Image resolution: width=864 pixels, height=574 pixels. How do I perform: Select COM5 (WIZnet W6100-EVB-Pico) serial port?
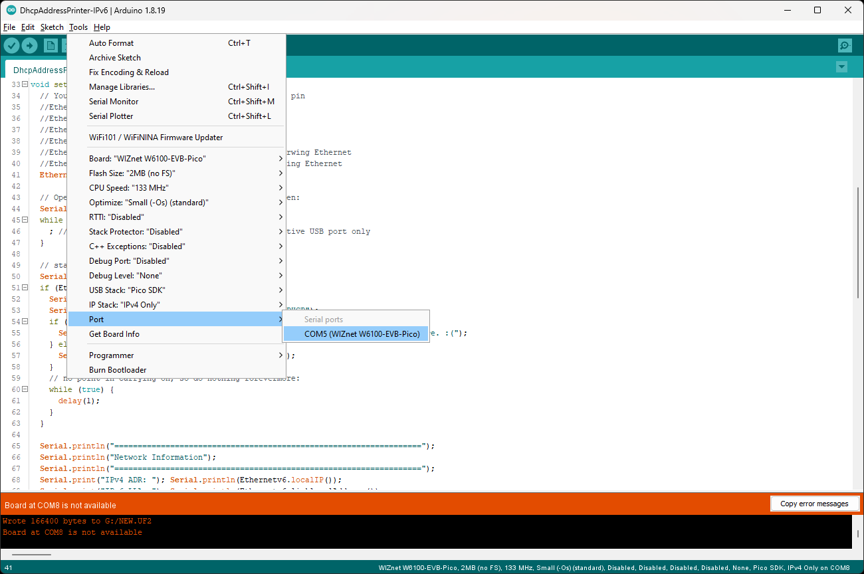356,334
